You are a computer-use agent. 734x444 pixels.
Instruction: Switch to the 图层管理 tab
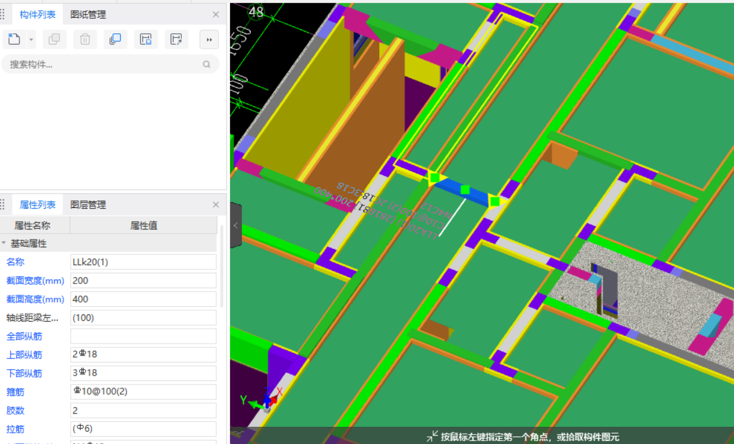(x=88, y=204)
